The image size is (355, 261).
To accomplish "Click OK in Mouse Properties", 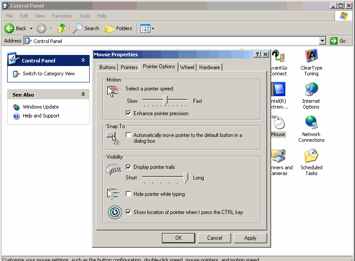I will point(178,238).
